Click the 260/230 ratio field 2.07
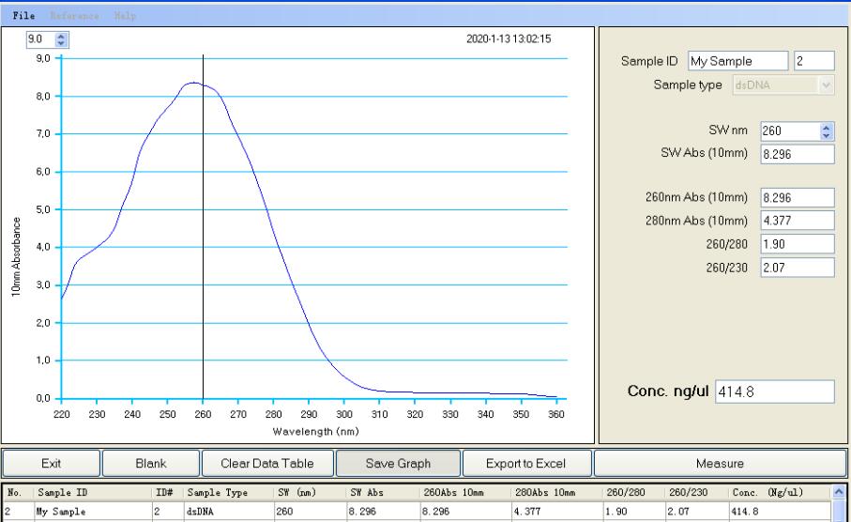Image resolution: width=851 pixels, height=522 pixels. (x=797, y=268)
